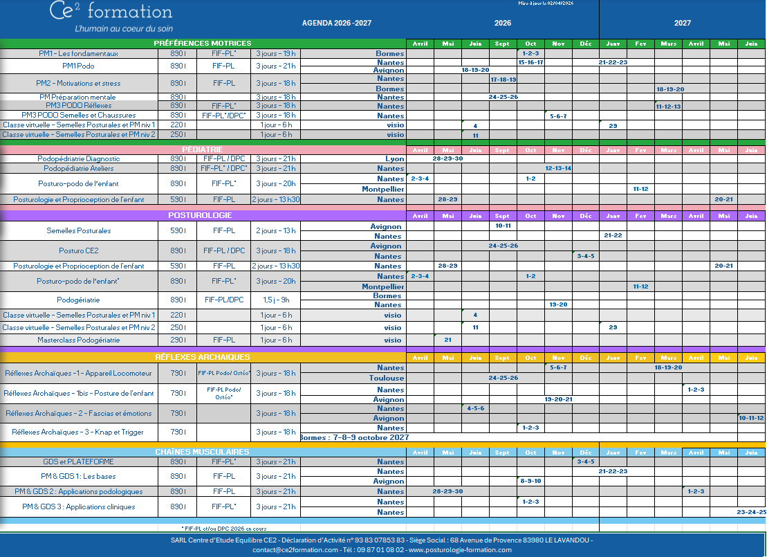
Task: Select the PM1 - Les fondamentaux course
Action: [79, 53]
